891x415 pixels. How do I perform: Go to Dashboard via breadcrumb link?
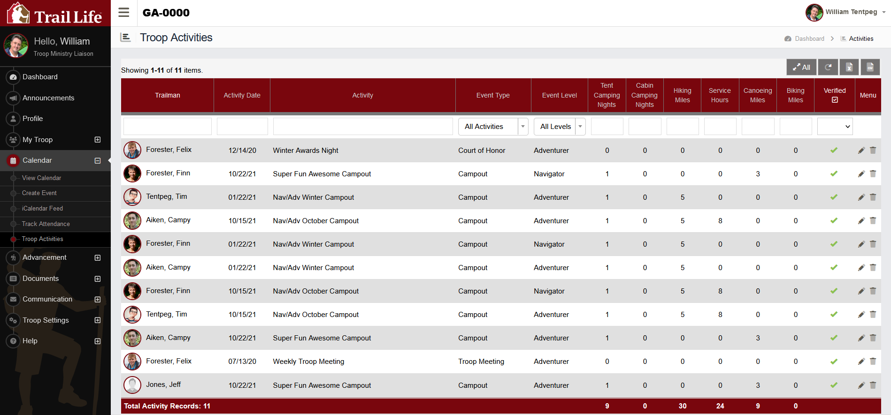809,39
